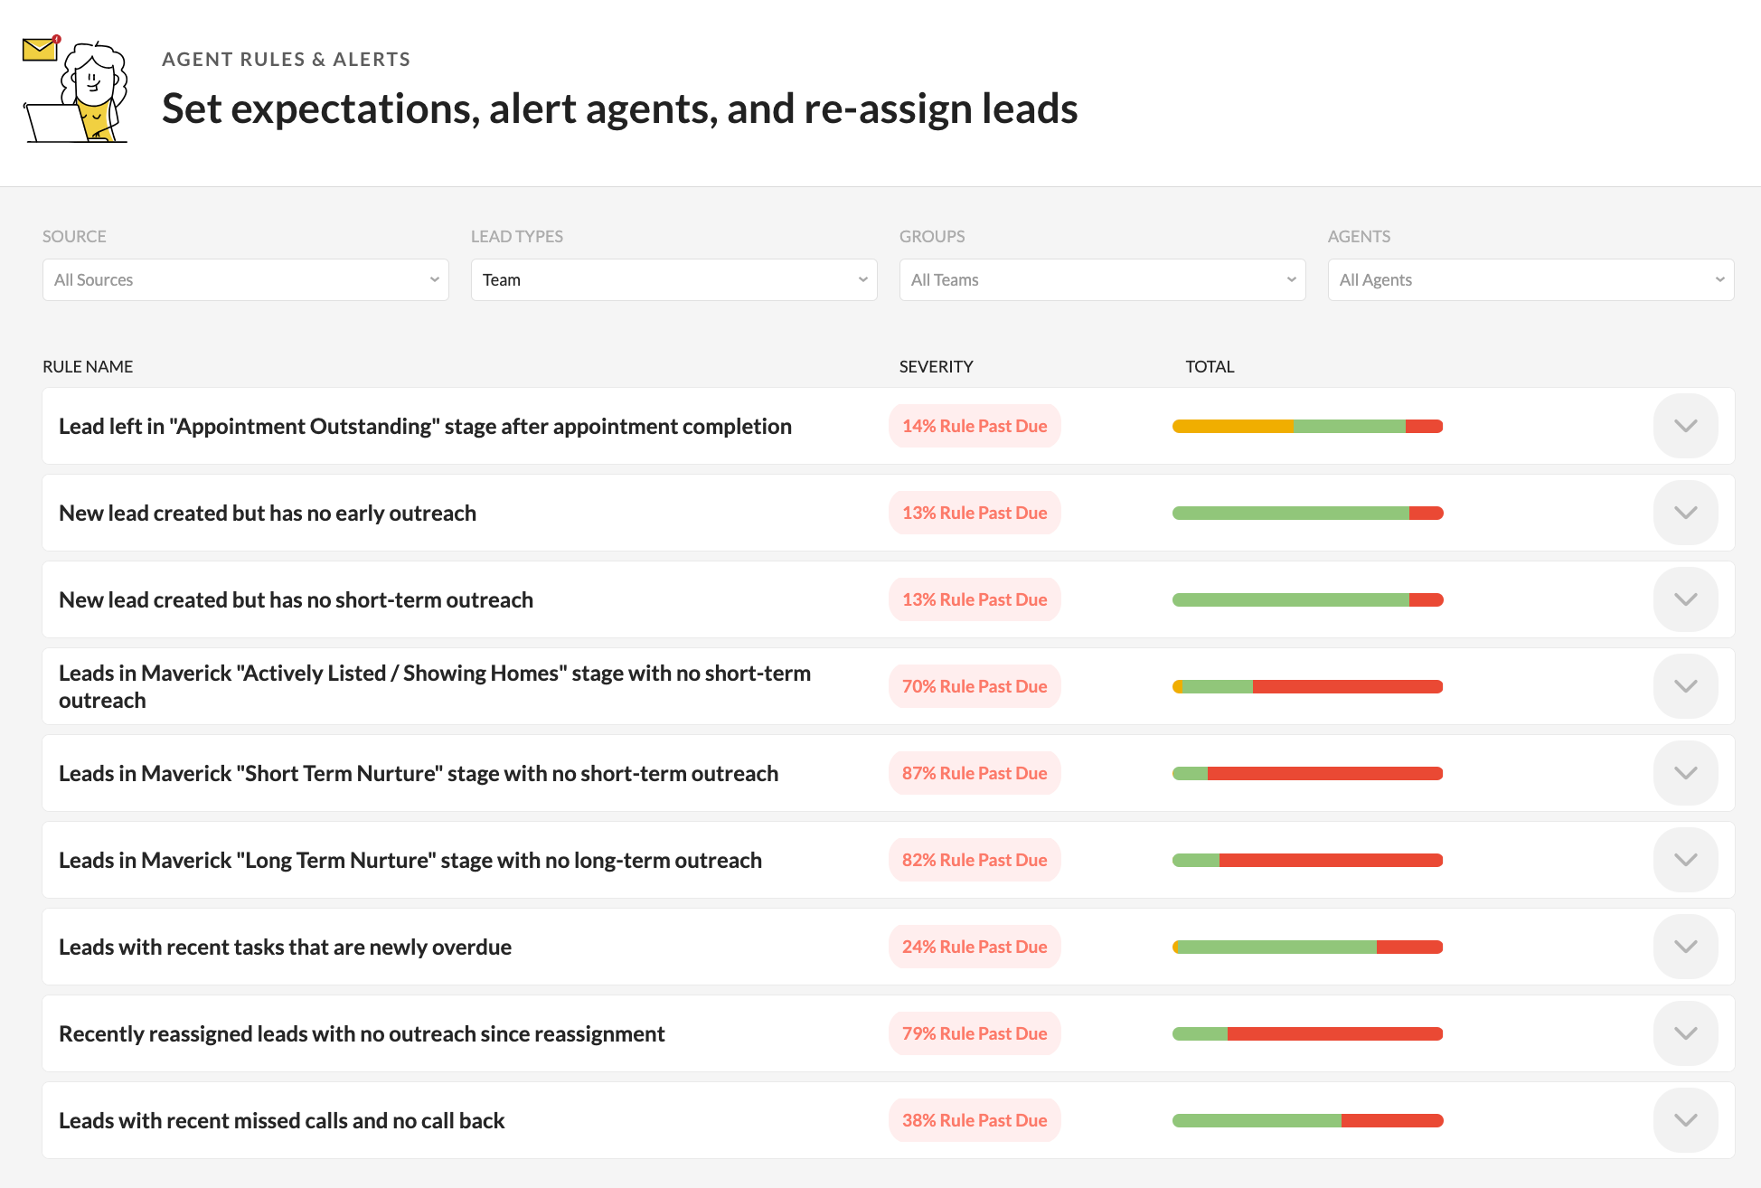Open the All Teams groups dropdown
This screenshot has height=1188, width=1761.
(1102, 280)
